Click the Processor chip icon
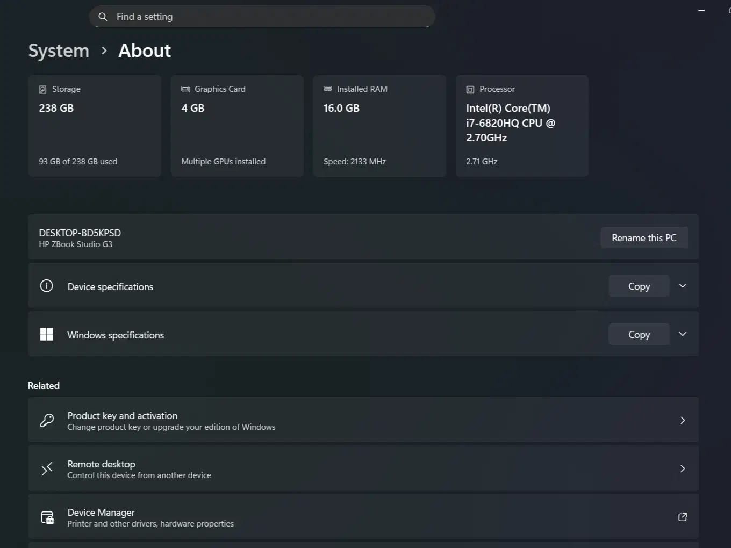 click(470, 90)
